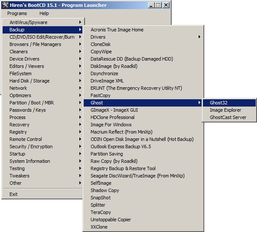Expand the Editors / Viewers category
The image size is (257, 232).
(42, 66)
